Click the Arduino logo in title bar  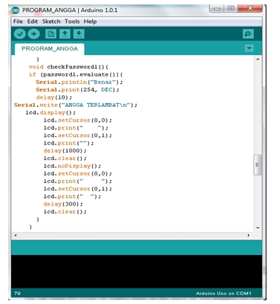coord(16,10)
